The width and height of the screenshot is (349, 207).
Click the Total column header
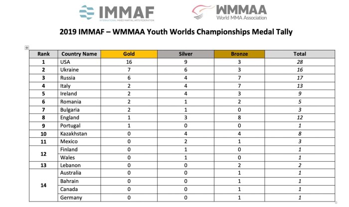pos(300,54)
